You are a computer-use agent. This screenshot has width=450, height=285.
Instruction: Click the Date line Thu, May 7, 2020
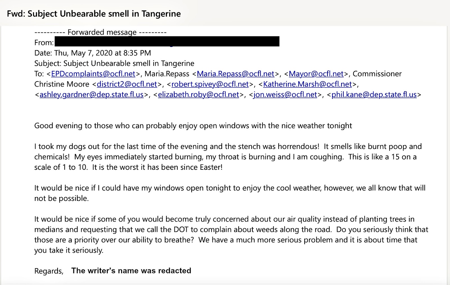pyautogui.click(x=93, y=53)
